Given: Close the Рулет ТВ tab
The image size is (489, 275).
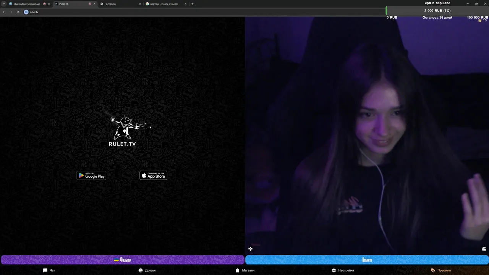Looking at the screenshot, I should (x=94, y=4).
